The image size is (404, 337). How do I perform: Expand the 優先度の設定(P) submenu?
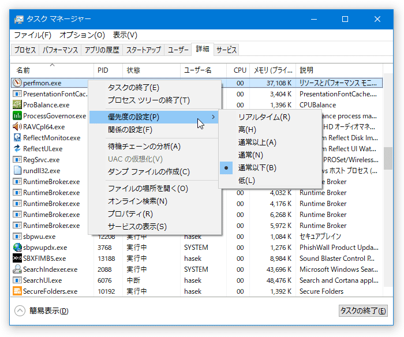(x=154, y=117)
